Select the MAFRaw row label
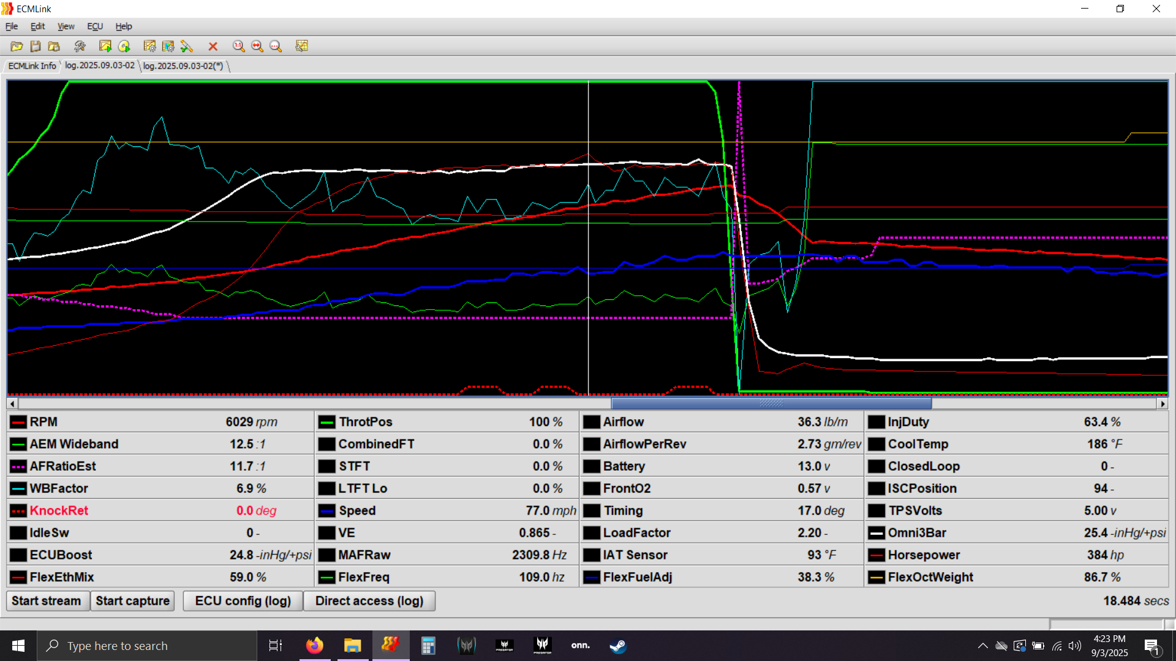 tap(364, 555)
